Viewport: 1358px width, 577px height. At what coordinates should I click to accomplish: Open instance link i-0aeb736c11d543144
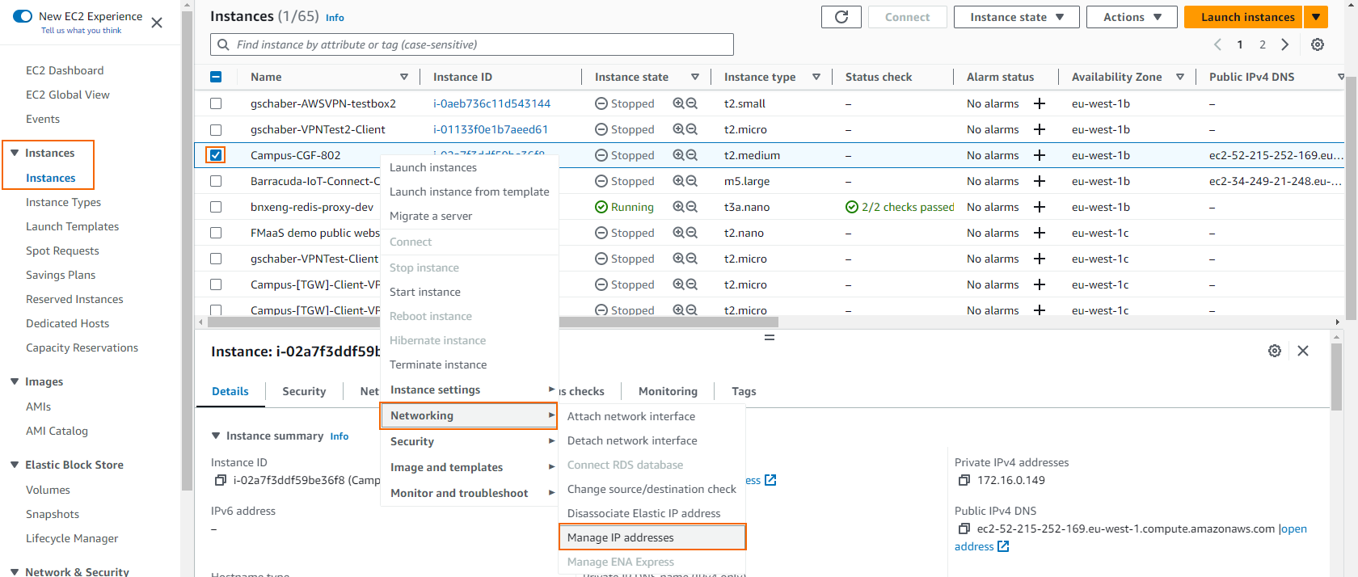[x=491, y=103]
